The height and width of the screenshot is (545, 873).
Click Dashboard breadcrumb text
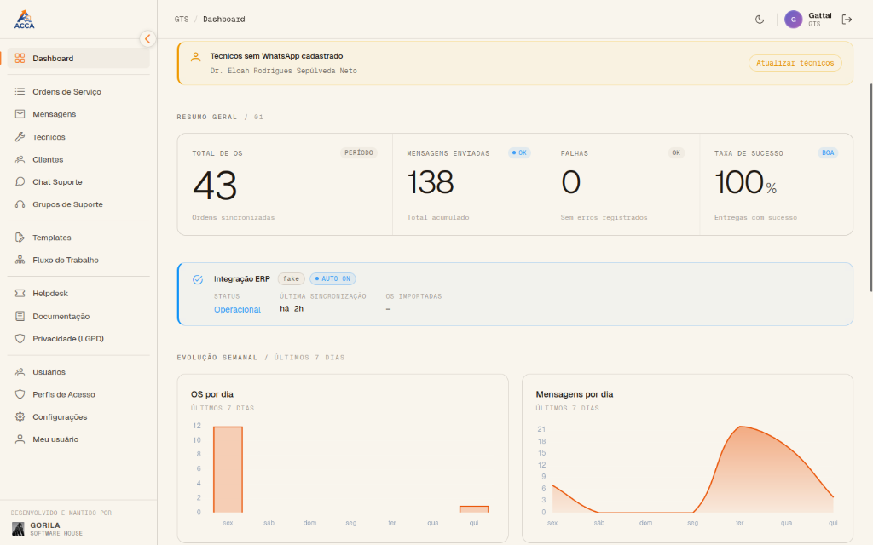(x=224, y=19)
